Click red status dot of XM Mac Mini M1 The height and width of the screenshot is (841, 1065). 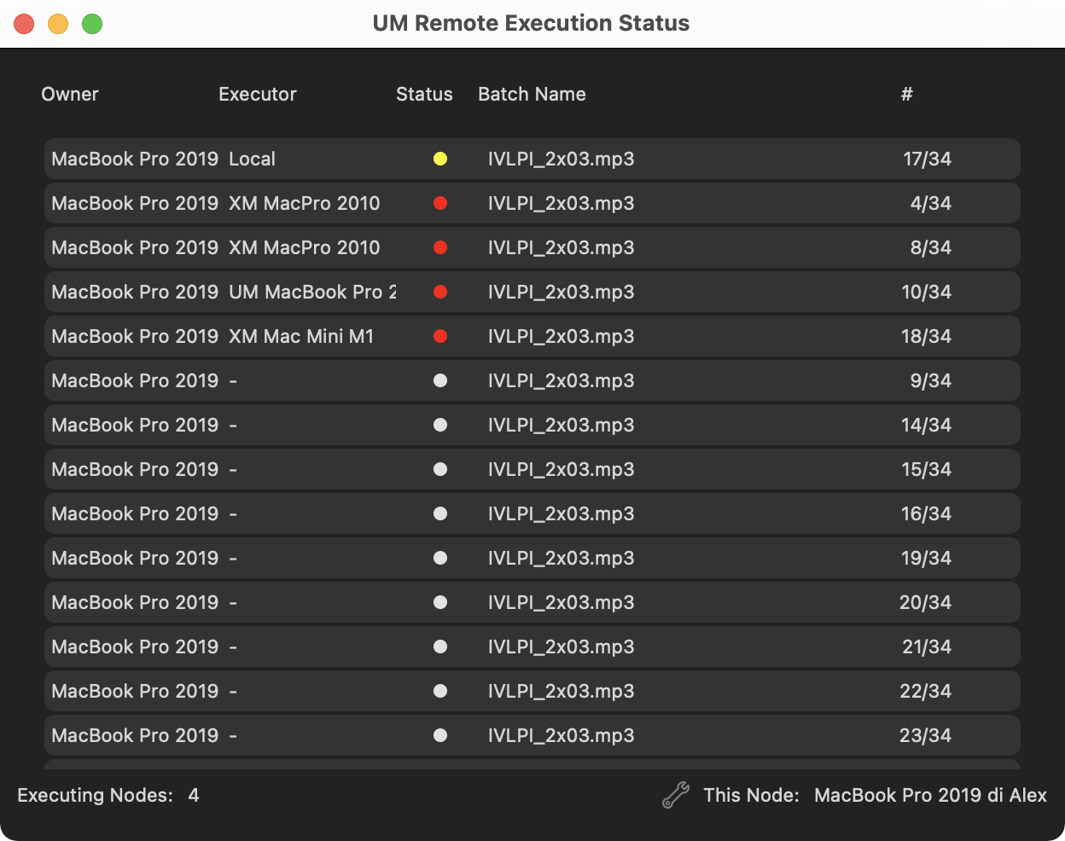(x=440, y=336)
